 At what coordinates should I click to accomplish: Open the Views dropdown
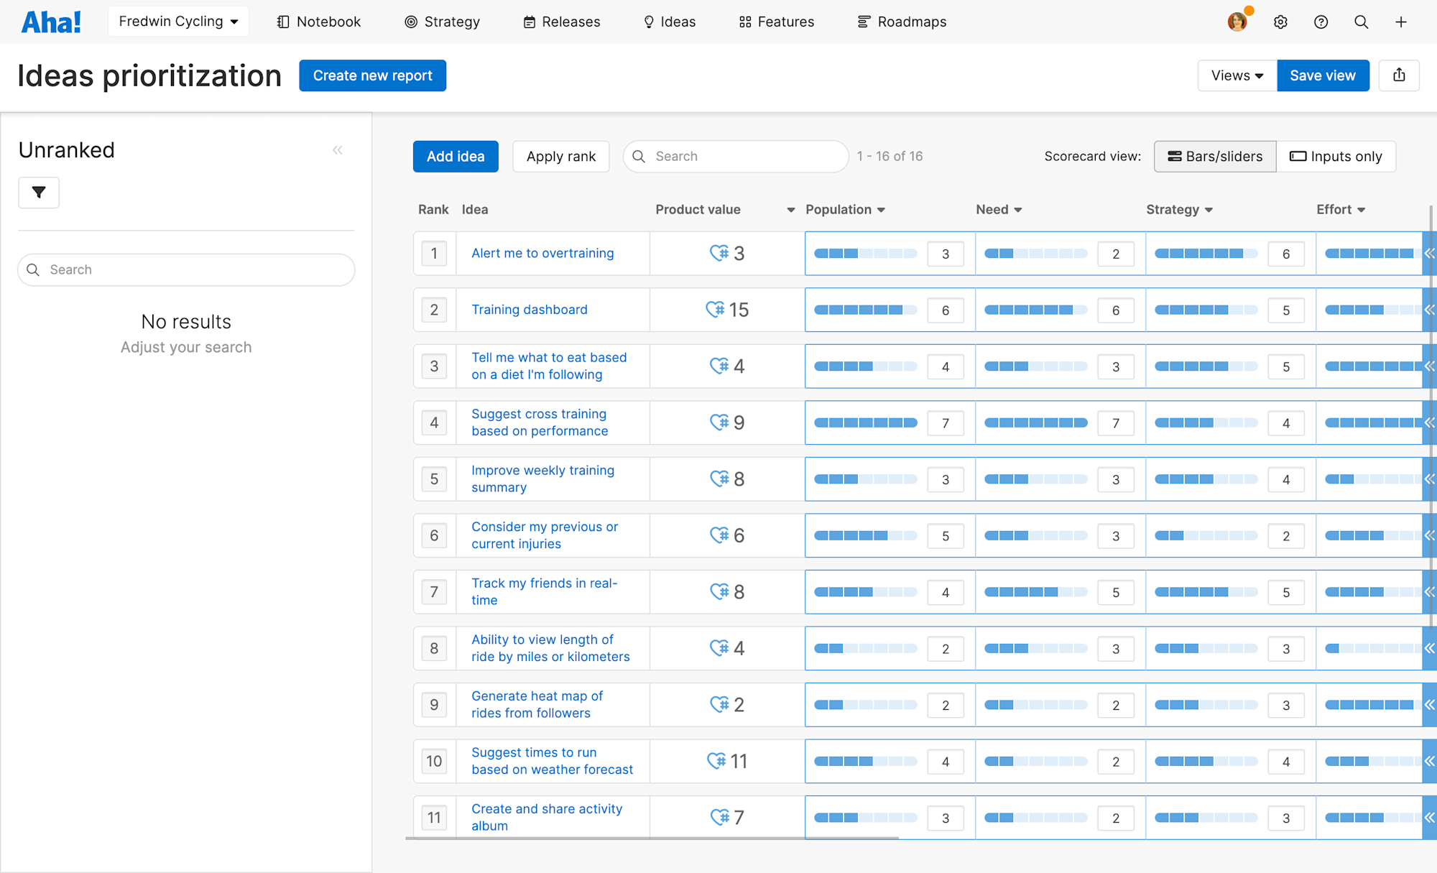point(1237,75)
